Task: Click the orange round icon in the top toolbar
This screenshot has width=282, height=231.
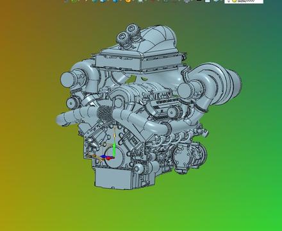Action: (x=128, y=1)
